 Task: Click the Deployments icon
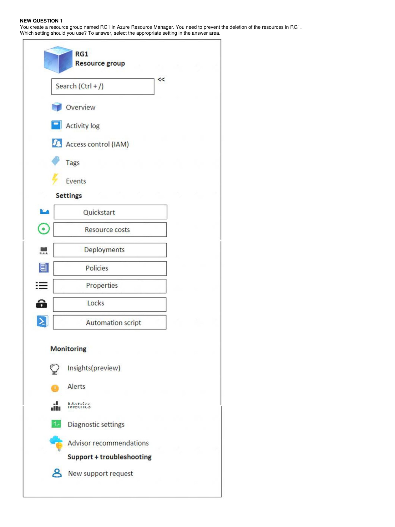pos(44,250)
